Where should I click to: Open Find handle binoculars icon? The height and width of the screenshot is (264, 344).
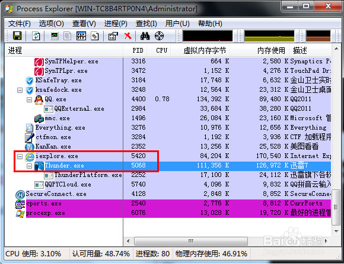click(x=145, y=36)
